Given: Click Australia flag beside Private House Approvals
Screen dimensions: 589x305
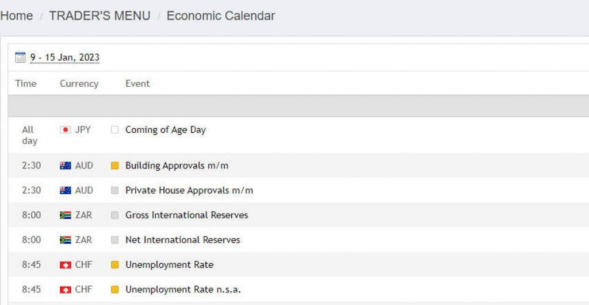Looking at the screenshot, I should click(x=66, y=190).
